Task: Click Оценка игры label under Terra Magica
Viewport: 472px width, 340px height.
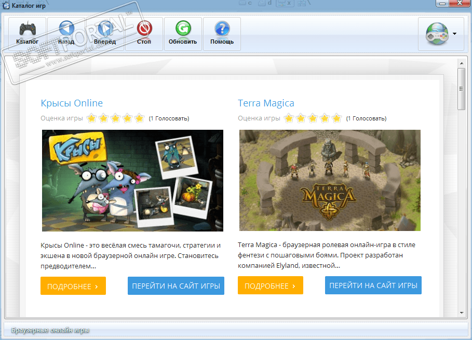Action: (259, 118)
